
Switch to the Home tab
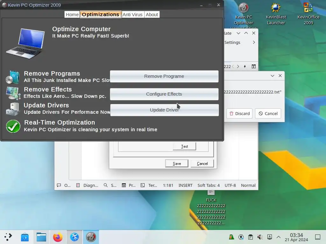72,15
